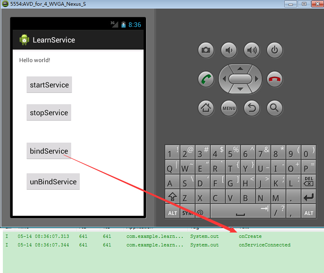Screen dimensions: 324x273
Task: Click the battery charging status icon
Action: click(124, 25)
